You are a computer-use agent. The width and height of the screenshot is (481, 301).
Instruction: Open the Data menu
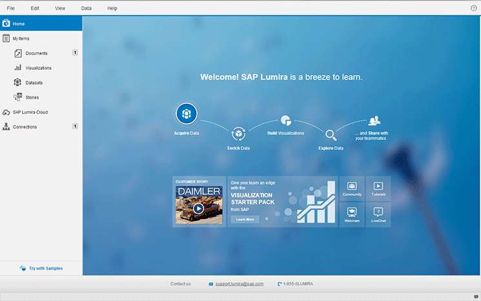[x=86, y=8]
